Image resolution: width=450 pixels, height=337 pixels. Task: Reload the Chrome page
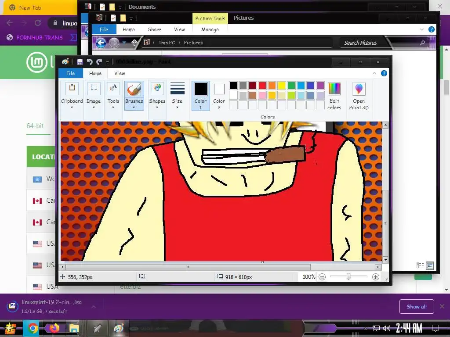click(38, 23)
